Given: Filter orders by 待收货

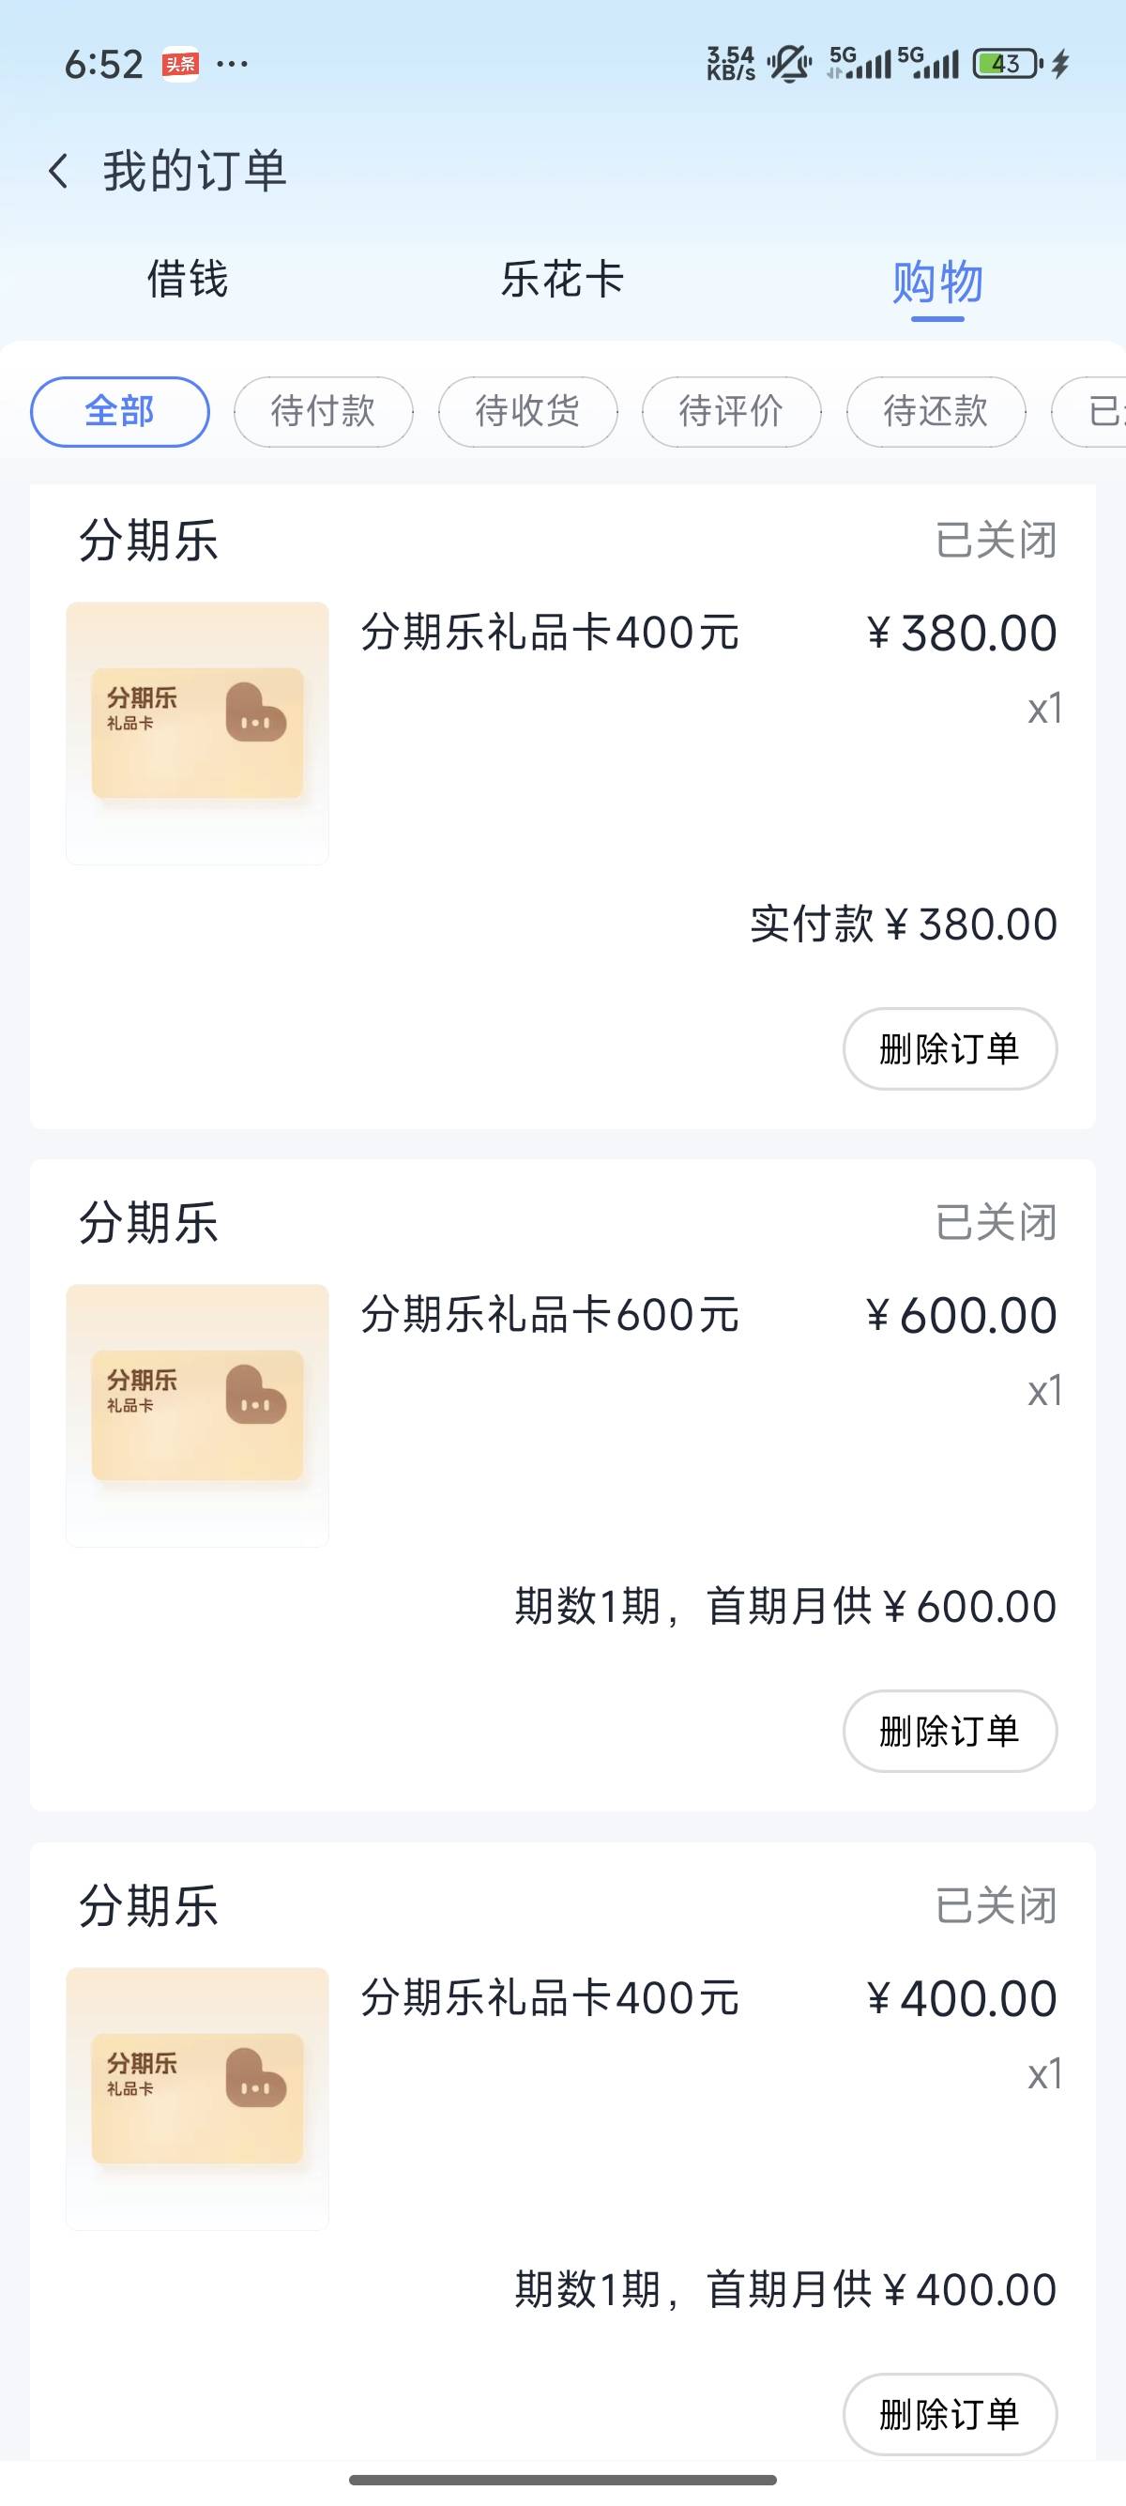Looking at the screenshot, I should point(527,411).
